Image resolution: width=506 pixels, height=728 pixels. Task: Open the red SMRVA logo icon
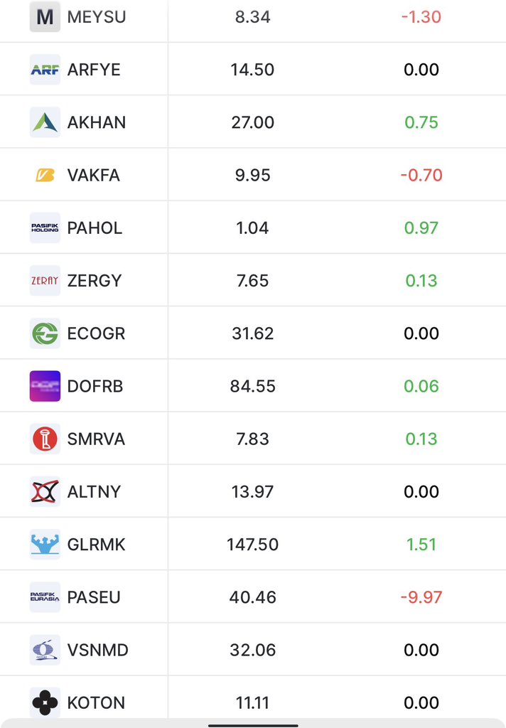tap(45, 439)
